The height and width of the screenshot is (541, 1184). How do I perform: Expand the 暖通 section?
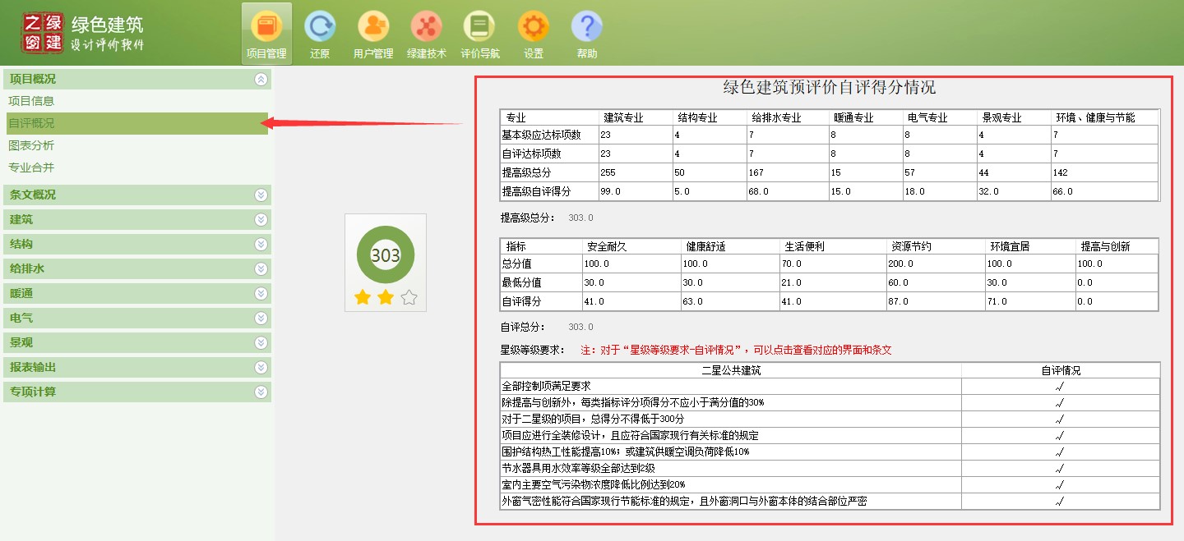(x=136, y=293)
